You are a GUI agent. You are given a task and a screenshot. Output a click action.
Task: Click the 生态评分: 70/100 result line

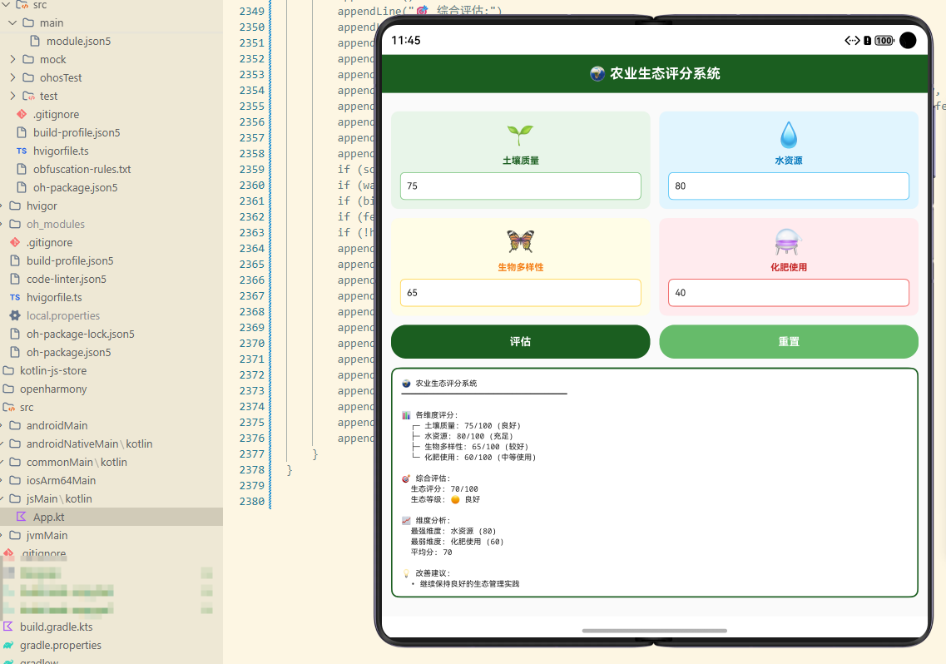(x=444, y=489)
